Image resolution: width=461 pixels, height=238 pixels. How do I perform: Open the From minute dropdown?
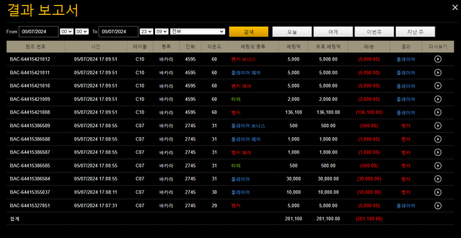click(x=82, y=32)
